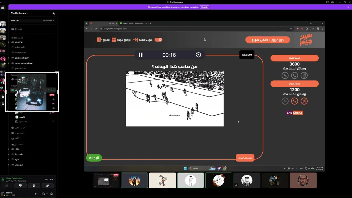Select the muted participant tile
This screenshot has height=198, width=352.
247,180
